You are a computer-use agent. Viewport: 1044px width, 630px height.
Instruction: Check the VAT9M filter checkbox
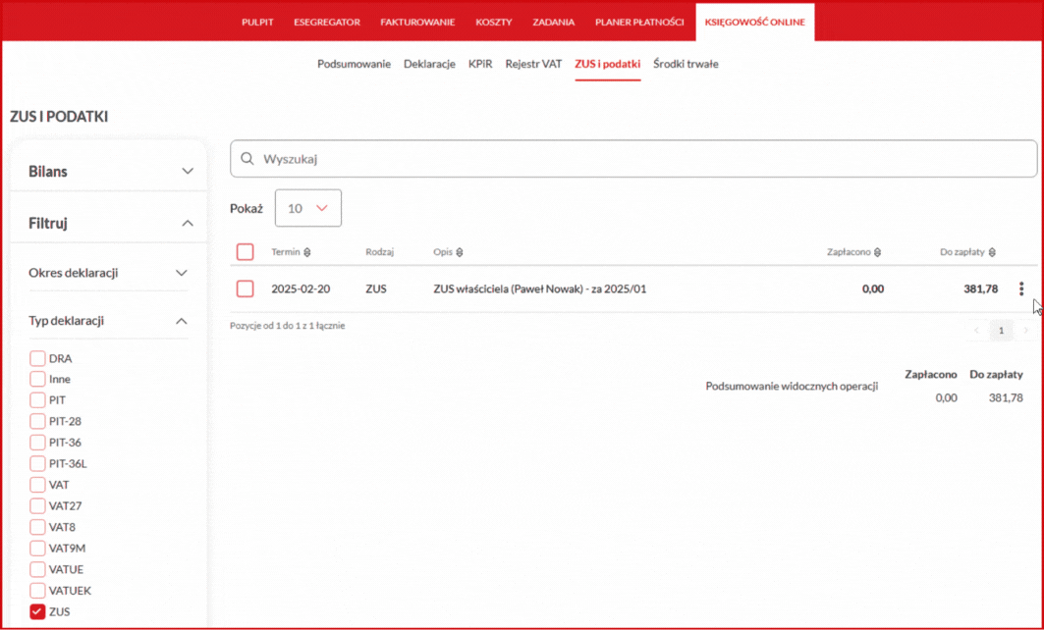click(x=37, y=549)
